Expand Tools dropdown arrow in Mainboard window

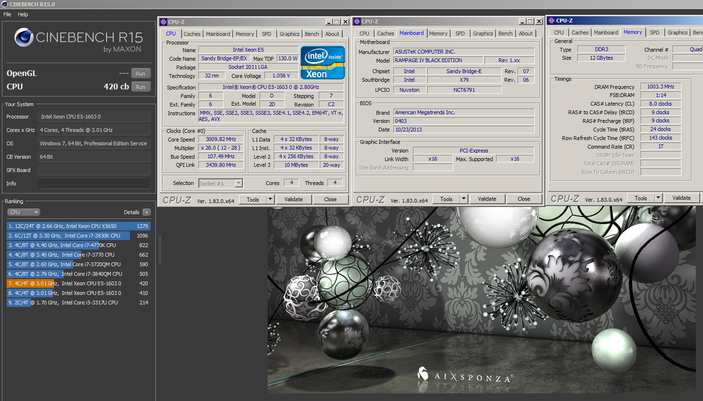[464, 199]
